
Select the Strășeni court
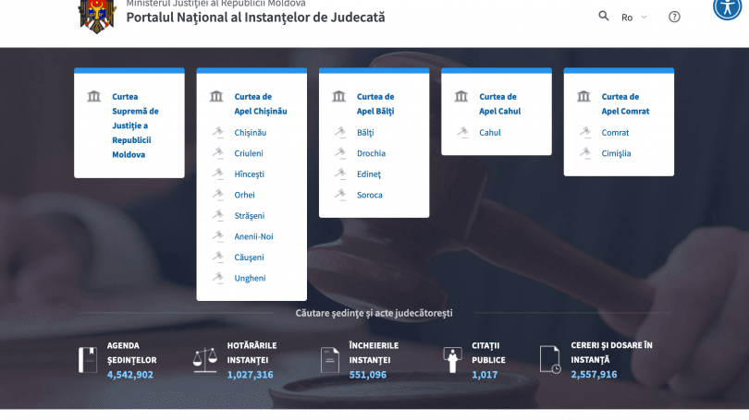pyautogui.click(x=250, y=216)
